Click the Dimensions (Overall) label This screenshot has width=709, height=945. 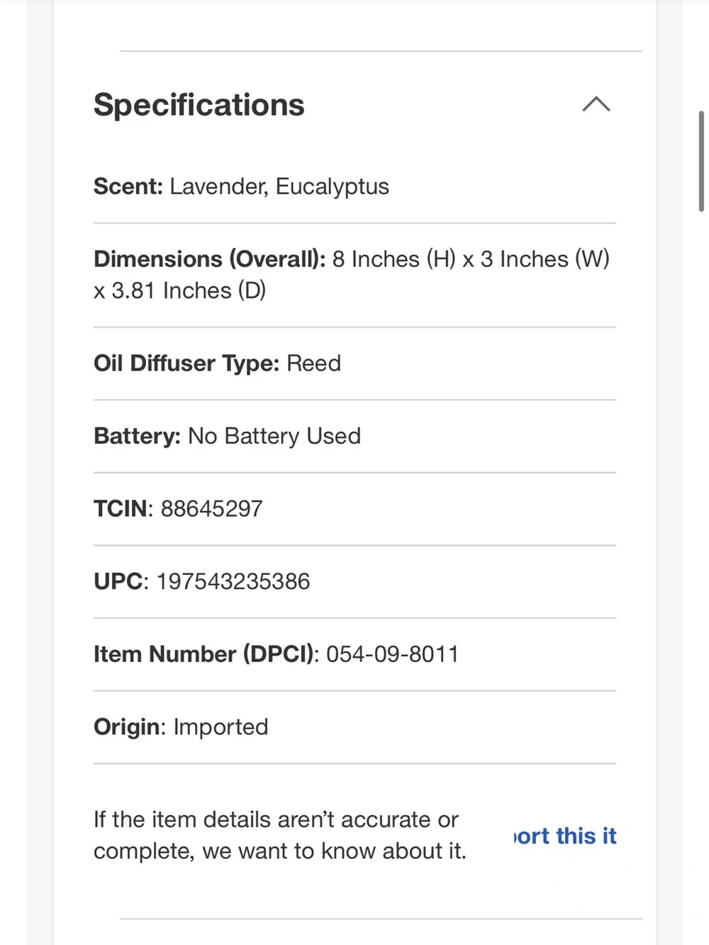pos(210,259)
